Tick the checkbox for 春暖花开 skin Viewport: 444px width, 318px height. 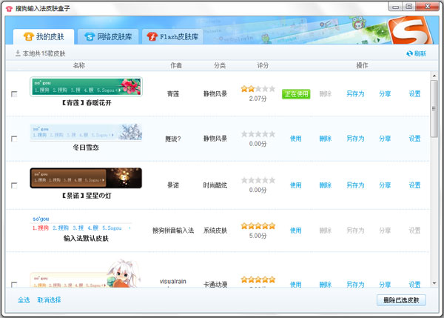point(14,94)
